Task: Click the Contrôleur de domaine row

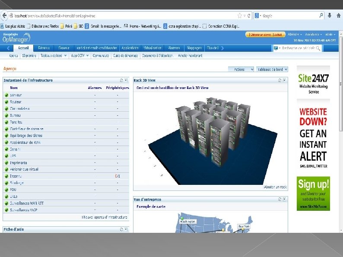Action: [66, 129]
